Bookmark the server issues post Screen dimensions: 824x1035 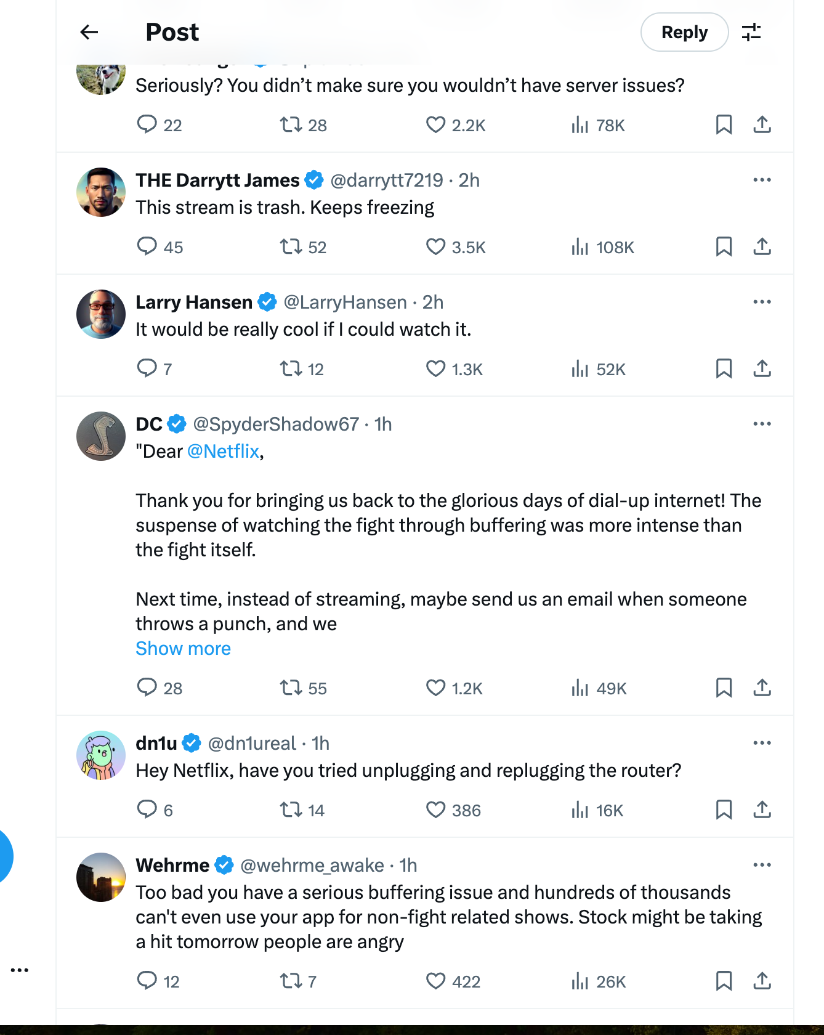724,125
